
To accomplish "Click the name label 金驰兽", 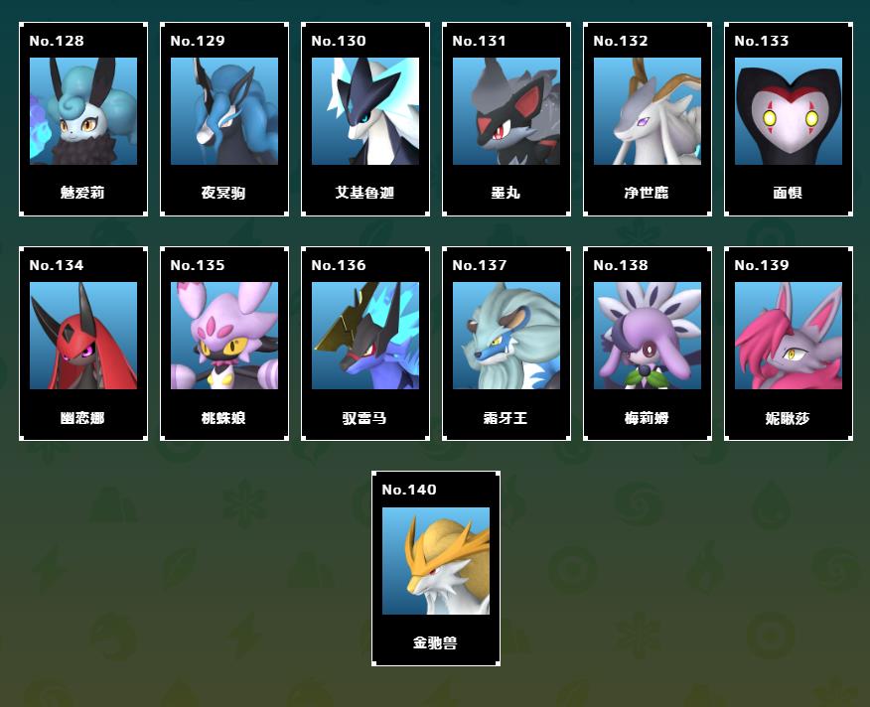I will pyautogui.click(x=435, y=642).
